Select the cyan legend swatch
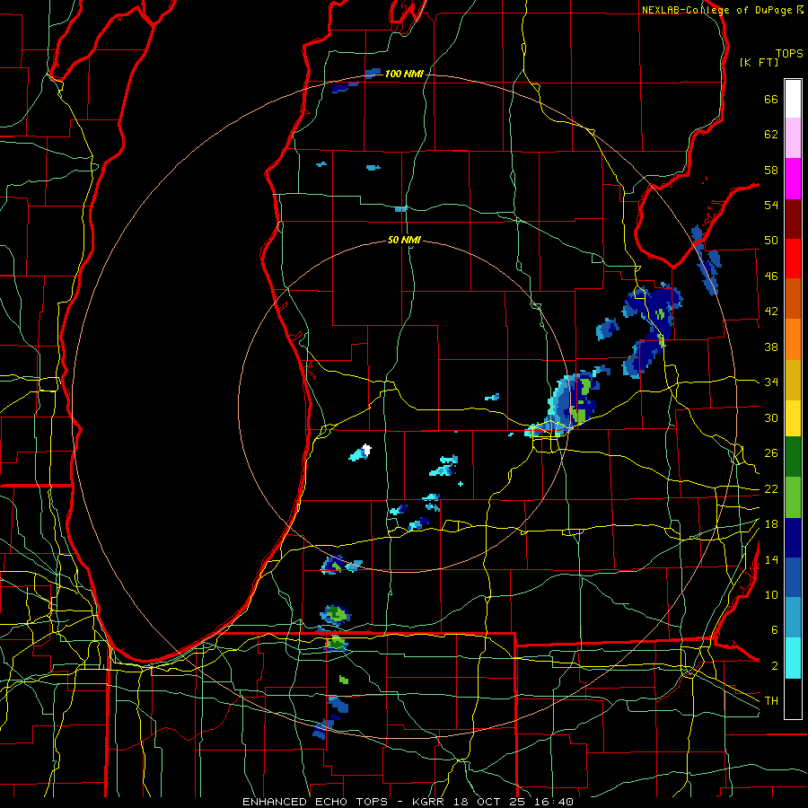Viewport: 808px width, 808px height. click(x=793, y=658)
